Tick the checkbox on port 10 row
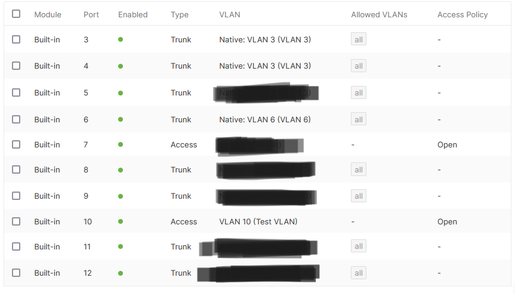This screenshot has height=293, width=515. pos(16,221)
